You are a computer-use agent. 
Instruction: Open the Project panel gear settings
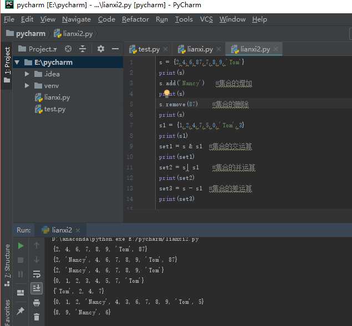pyautogui.click(x=101, y=49)
